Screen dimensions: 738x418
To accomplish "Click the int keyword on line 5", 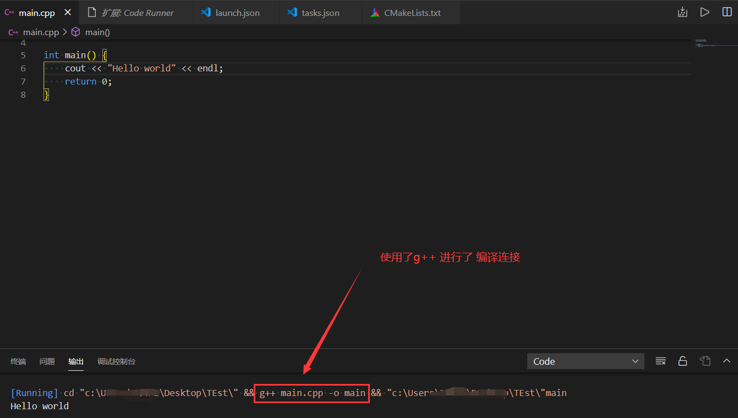I will tap(52, 55).
